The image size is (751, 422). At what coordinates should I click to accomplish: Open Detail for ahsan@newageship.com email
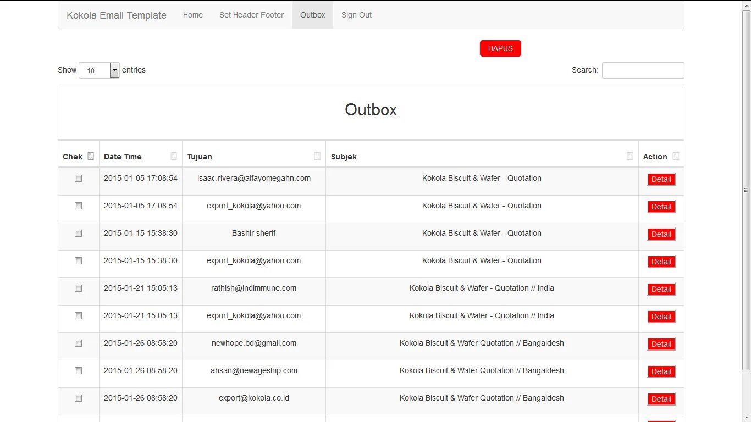click(661, 371)
